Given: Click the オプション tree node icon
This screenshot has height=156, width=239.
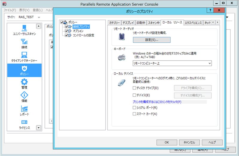Looking at the screenshot, I should (x=70, y=31).
